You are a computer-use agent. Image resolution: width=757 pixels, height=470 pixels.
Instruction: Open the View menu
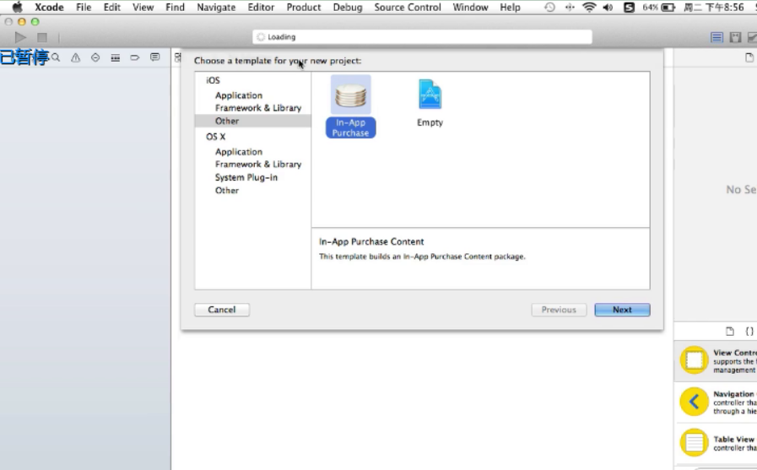(143, 8)
